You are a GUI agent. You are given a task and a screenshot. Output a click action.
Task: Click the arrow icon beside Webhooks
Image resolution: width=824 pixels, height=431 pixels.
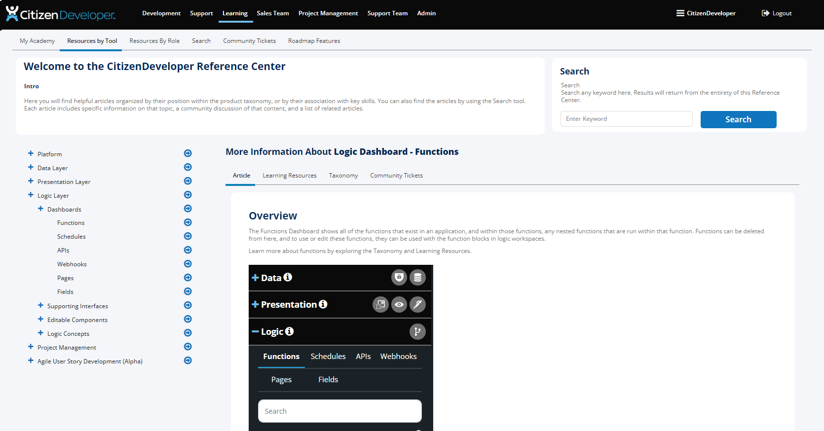(x=187, y=264)
